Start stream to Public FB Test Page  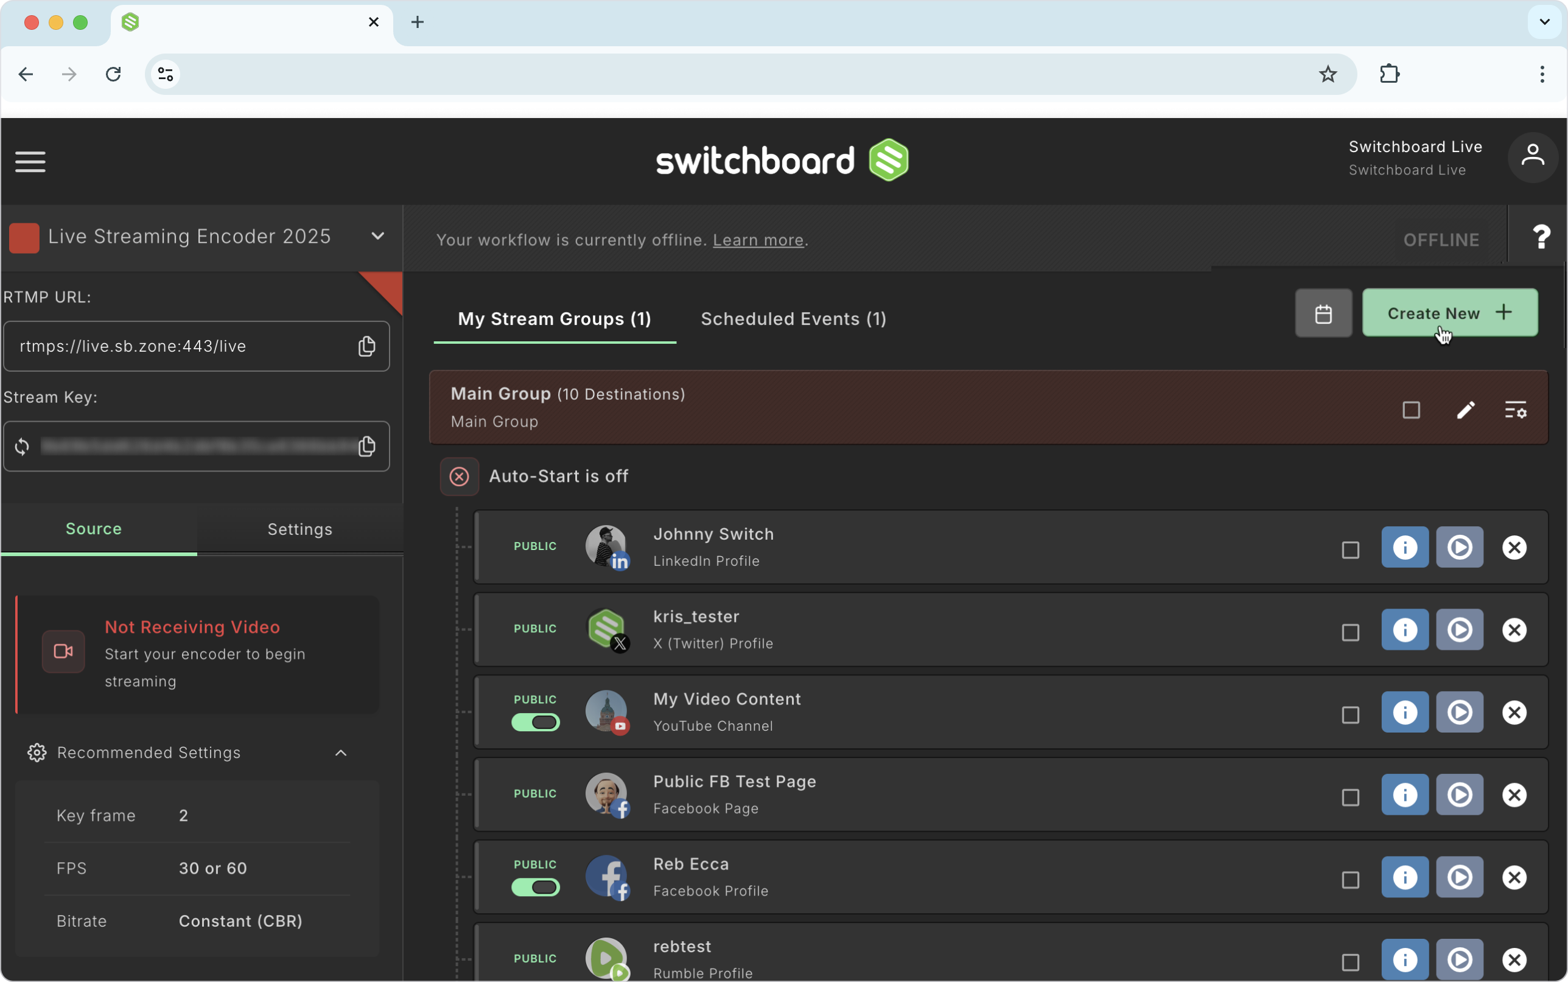(x=1459, y=795)
